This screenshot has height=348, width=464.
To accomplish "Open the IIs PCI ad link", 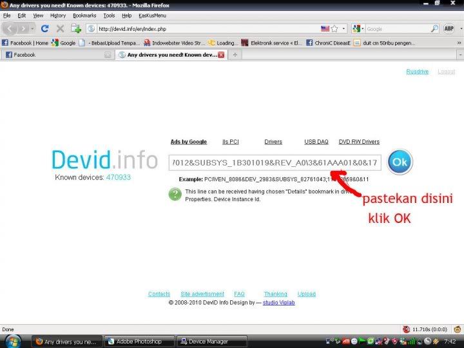I will tap(231, 142).
